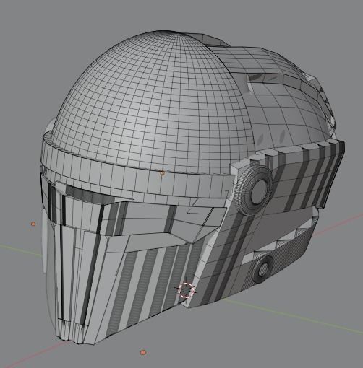Screen dimensions: 363x368
Task: Select the orange origin point left of the helmet
Action: [33, 224]
